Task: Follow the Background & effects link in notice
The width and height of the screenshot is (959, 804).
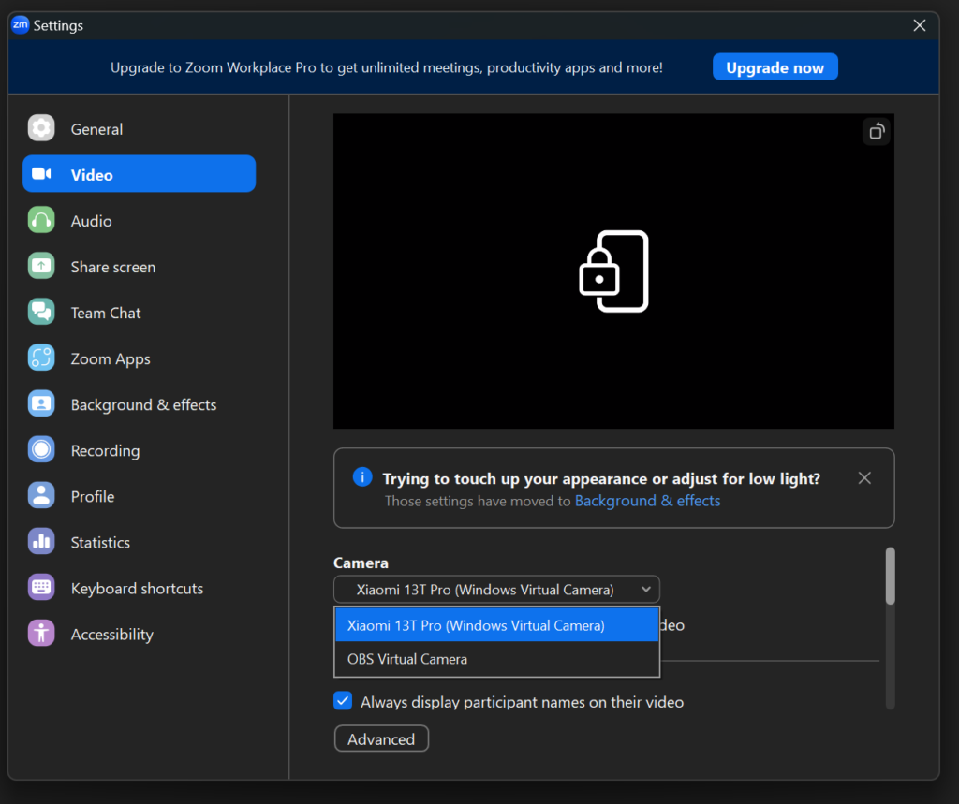Action: (647, 501)
